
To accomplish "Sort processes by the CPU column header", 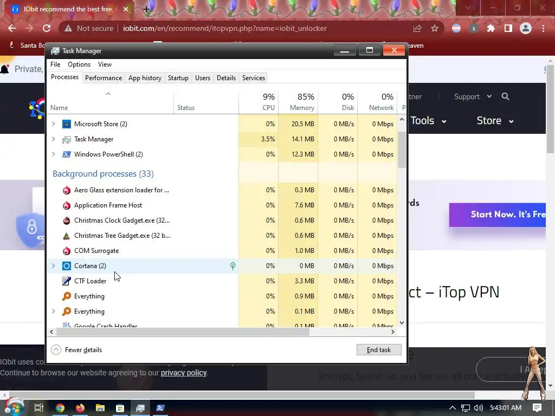I will [x=259, y=102].
